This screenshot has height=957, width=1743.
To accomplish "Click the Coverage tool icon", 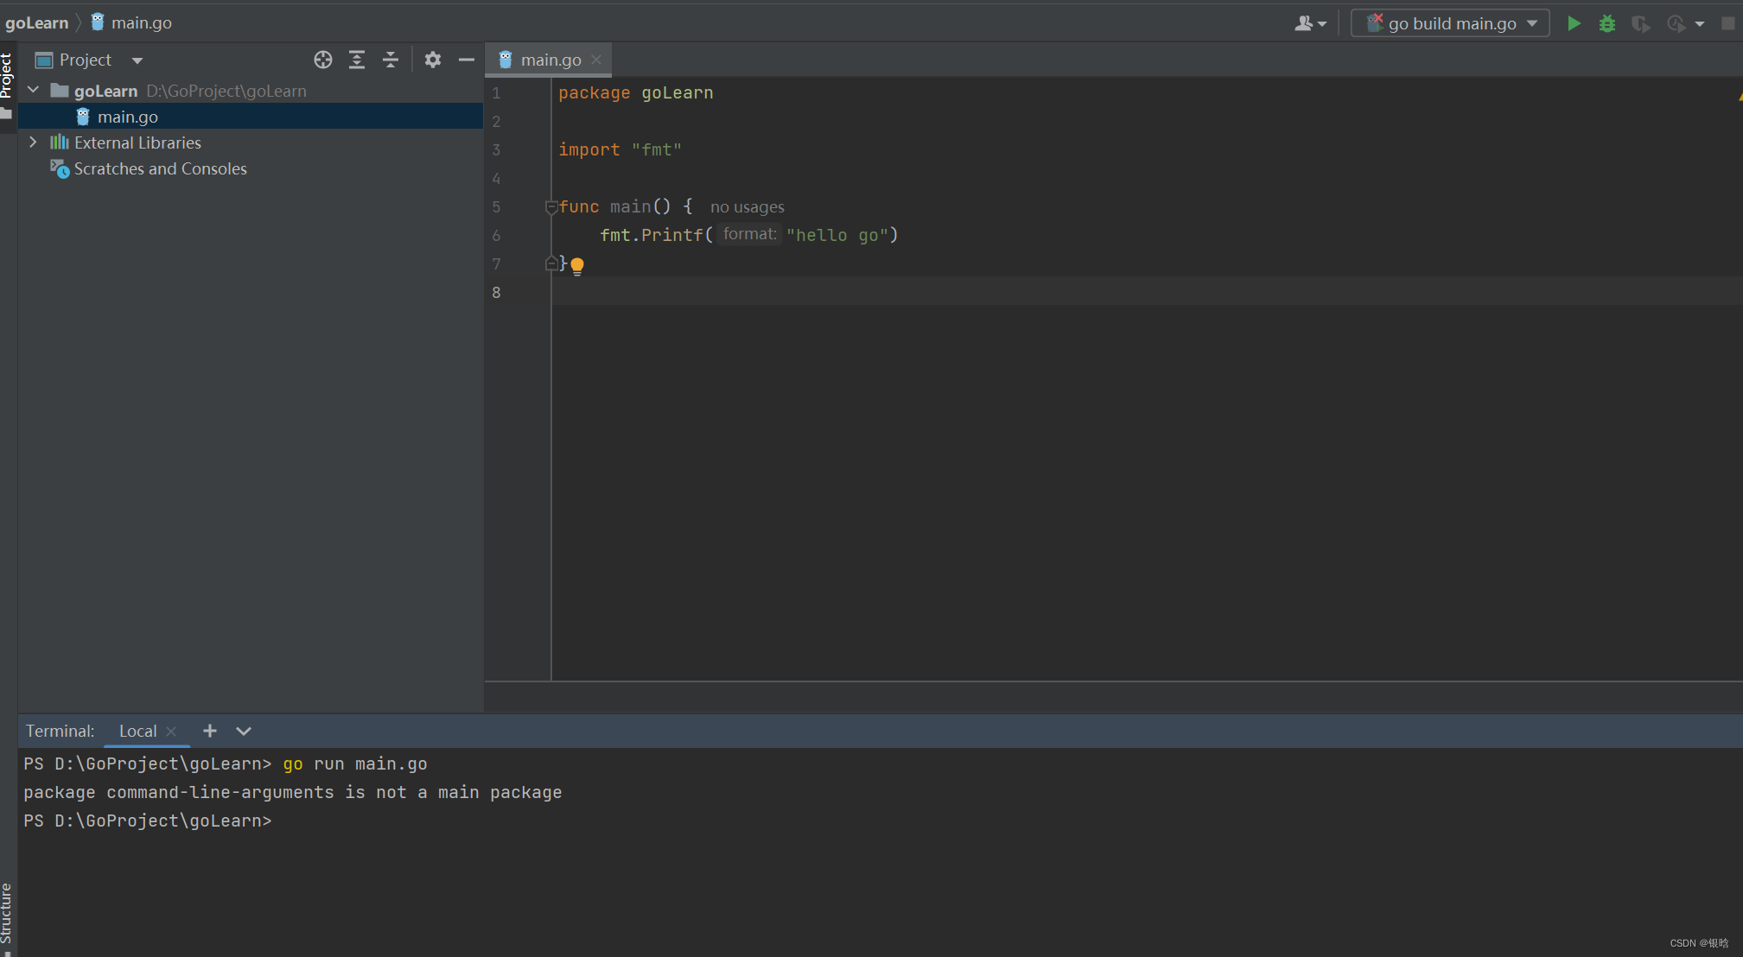I will tap(1638, 23).
